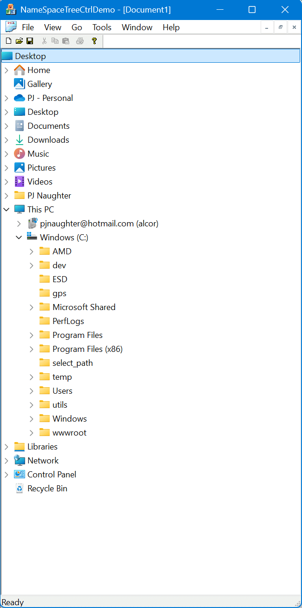Image resolution: width=302 pixels, height=608 pixels.
Task: Select the Microsoft Shared folder label
Action: coord(84,307)
